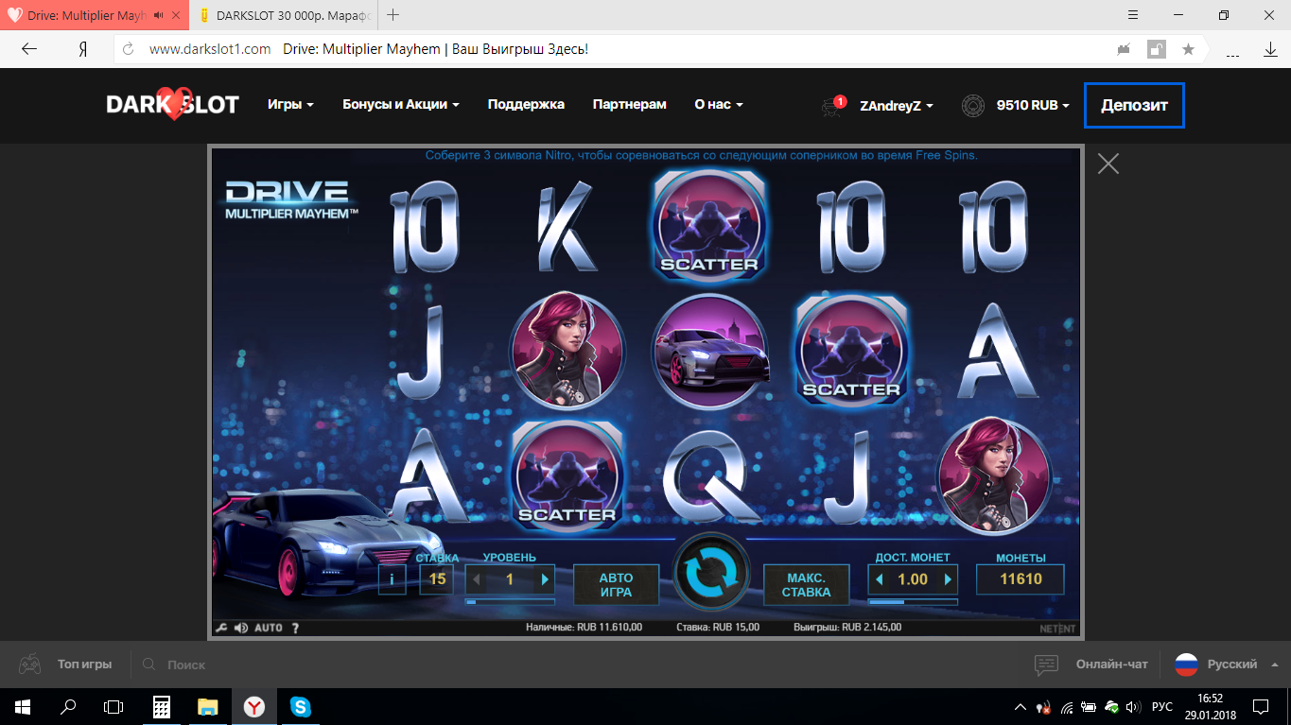Go back with the browser arrow
This screenshot has width=1291, height=725.
(x=29, y=49)
